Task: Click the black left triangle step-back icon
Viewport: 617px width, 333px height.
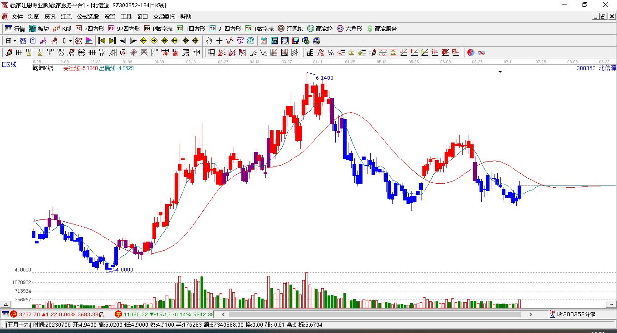Action: 123,41
